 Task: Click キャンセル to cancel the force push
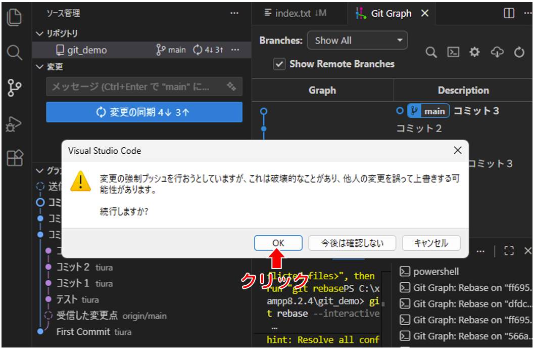coord(431,243)
